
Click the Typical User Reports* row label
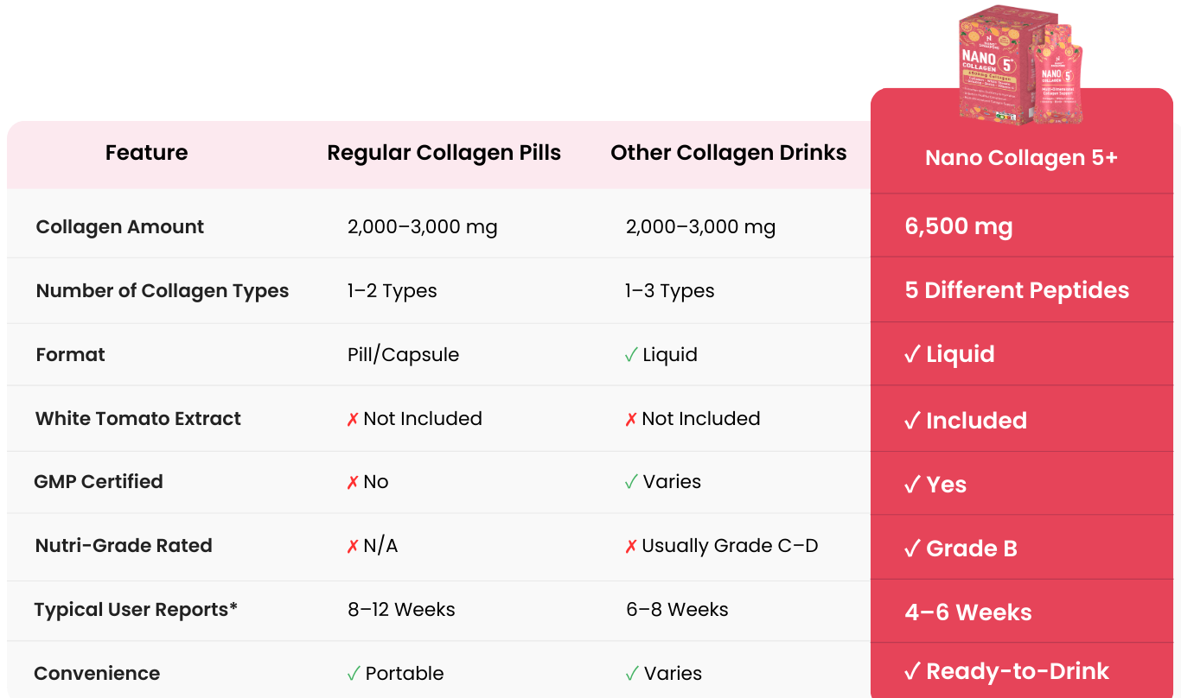click(136, 610)
